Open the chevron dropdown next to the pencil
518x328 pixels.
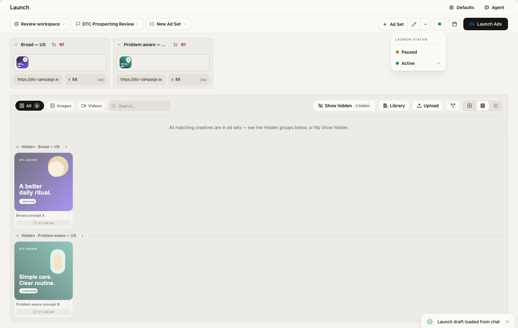coord(426,24)
